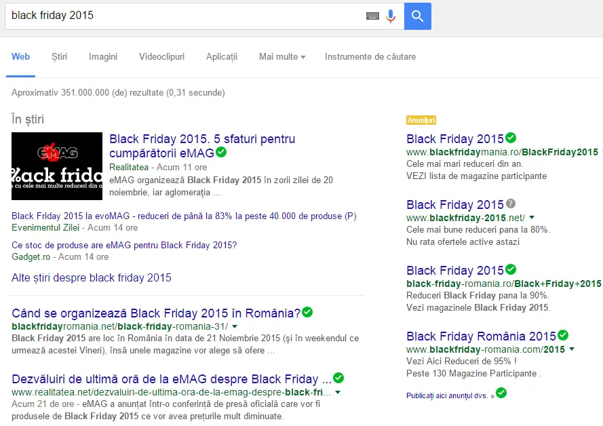603x426 pixels.
Task: Click the Aproximativ 351.000.000 rezultate count text
Action: [x=118, y=93]
